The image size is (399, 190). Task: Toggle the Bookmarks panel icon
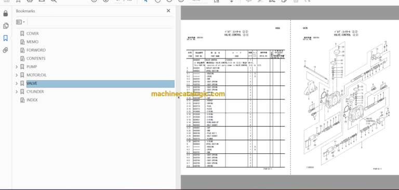[5, 38]
